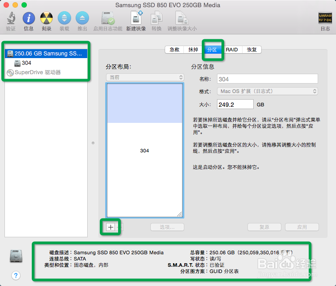Viewport: 336px width, 286px height.
Task: Open the partition layout 当前 dropdown
Action: (x=145, y=77)
